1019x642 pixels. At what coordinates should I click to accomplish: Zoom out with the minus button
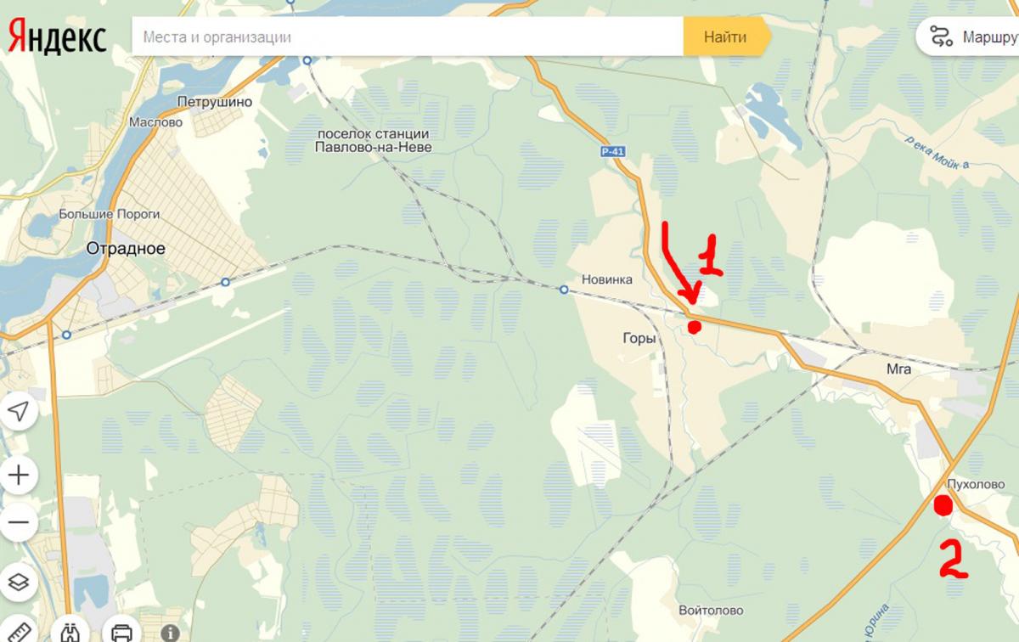click(19, 522)
